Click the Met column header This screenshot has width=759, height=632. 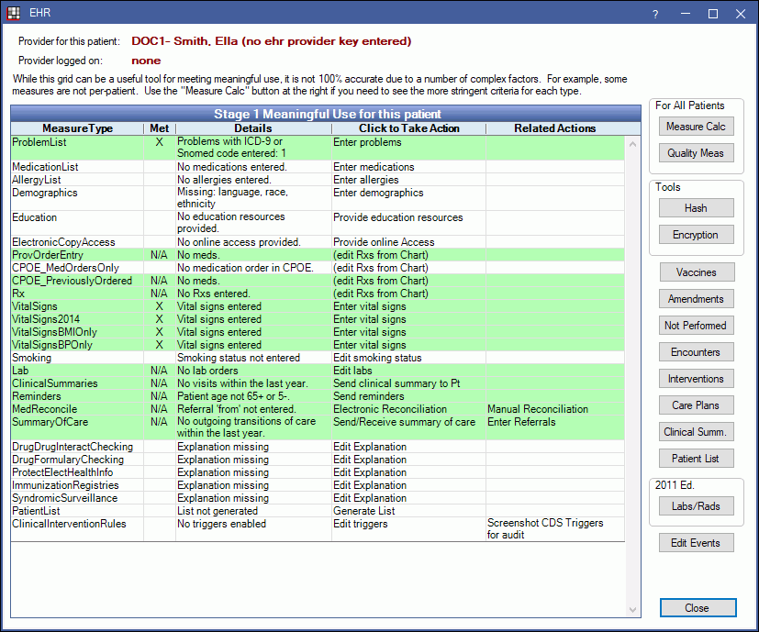(x=160, y=128)
